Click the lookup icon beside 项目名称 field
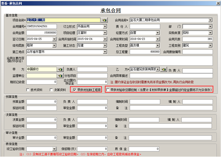 tap(104, 20)
